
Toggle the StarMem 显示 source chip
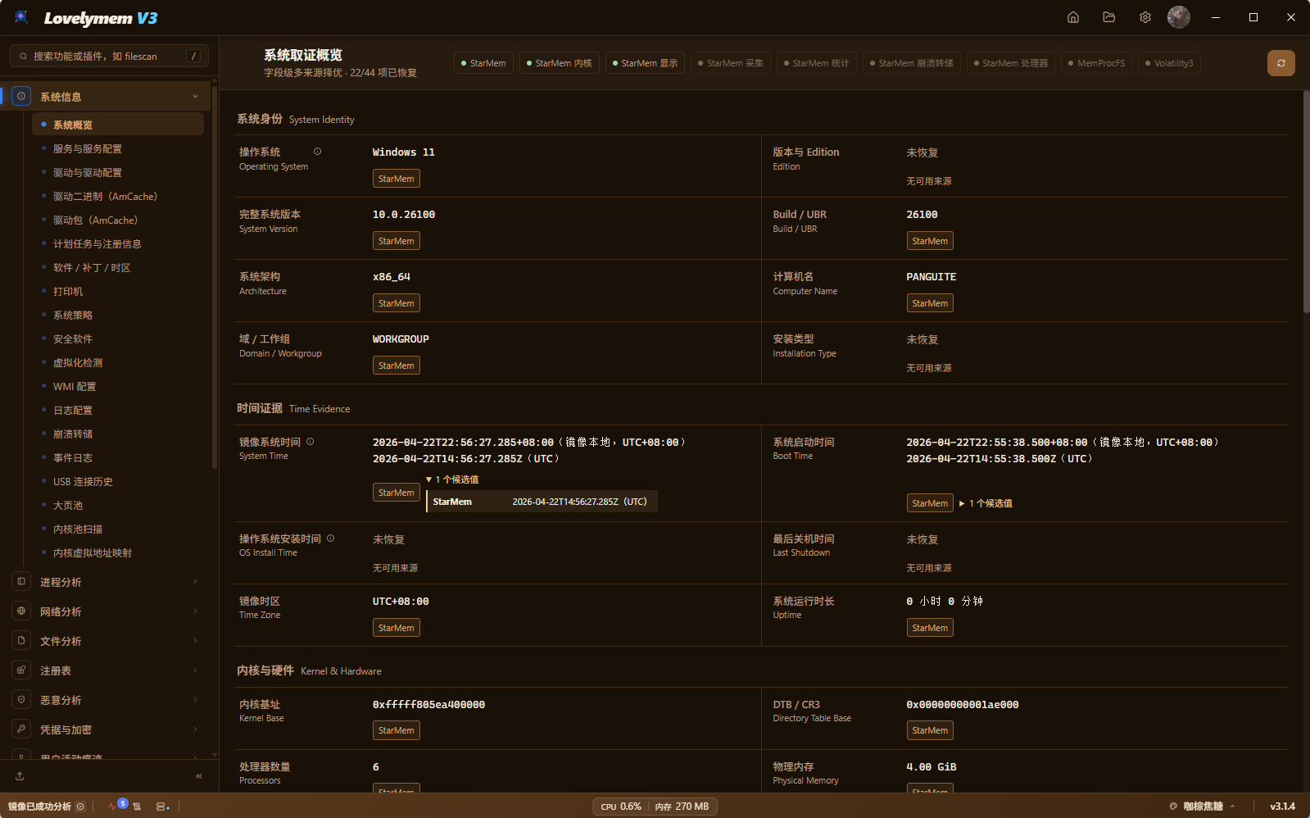pyautogui.click(x=646, y=63)
